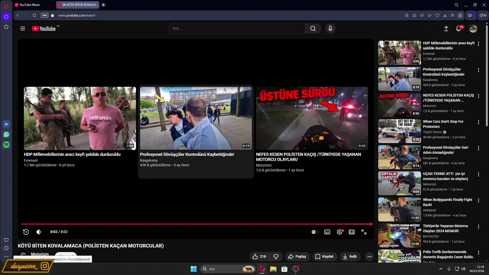This screenshot has height=275, width=489.
Task: Open the Opera start page home icon
Action: pyautogui.click(x=6, y=16)
